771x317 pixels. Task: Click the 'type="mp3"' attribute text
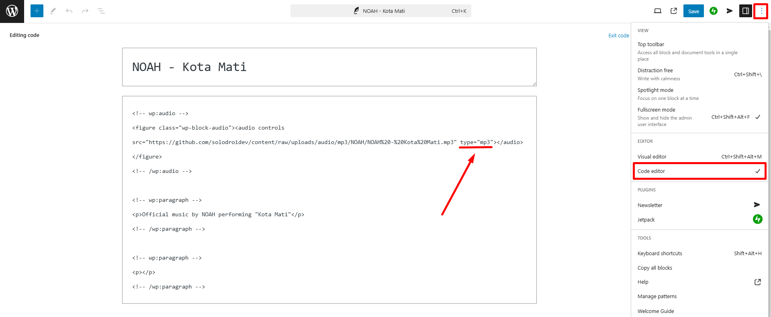[477, 142]
